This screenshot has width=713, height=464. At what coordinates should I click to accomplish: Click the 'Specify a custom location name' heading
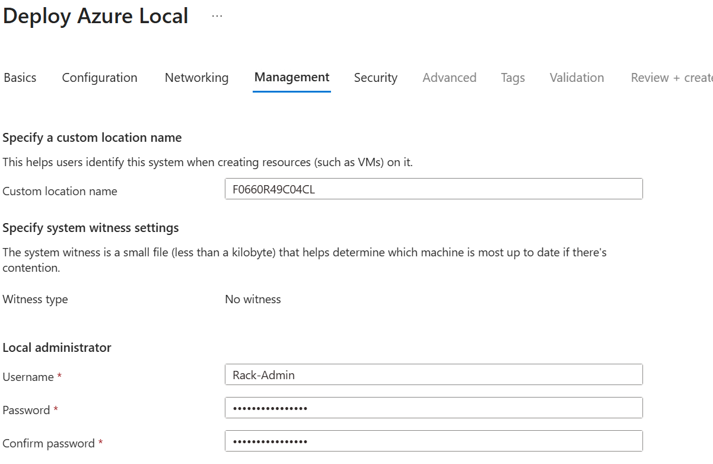tap(92, 138)
